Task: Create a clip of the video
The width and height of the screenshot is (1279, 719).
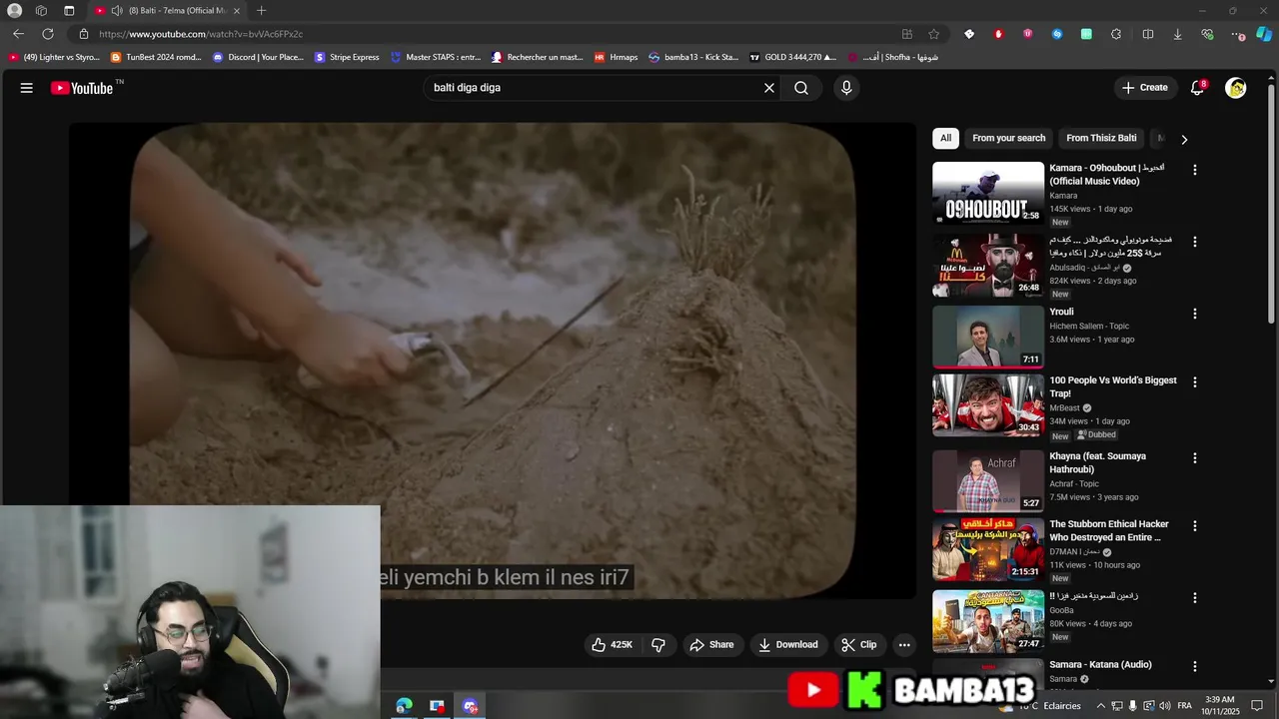Action: point(859,645)
